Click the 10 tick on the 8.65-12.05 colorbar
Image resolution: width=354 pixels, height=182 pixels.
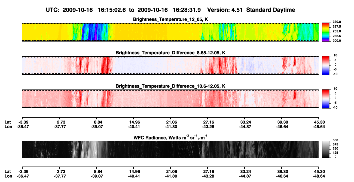[336, 55]
